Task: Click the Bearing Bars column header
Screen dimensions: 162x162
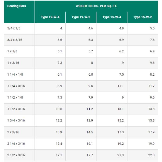Action: tap(16, 6)
